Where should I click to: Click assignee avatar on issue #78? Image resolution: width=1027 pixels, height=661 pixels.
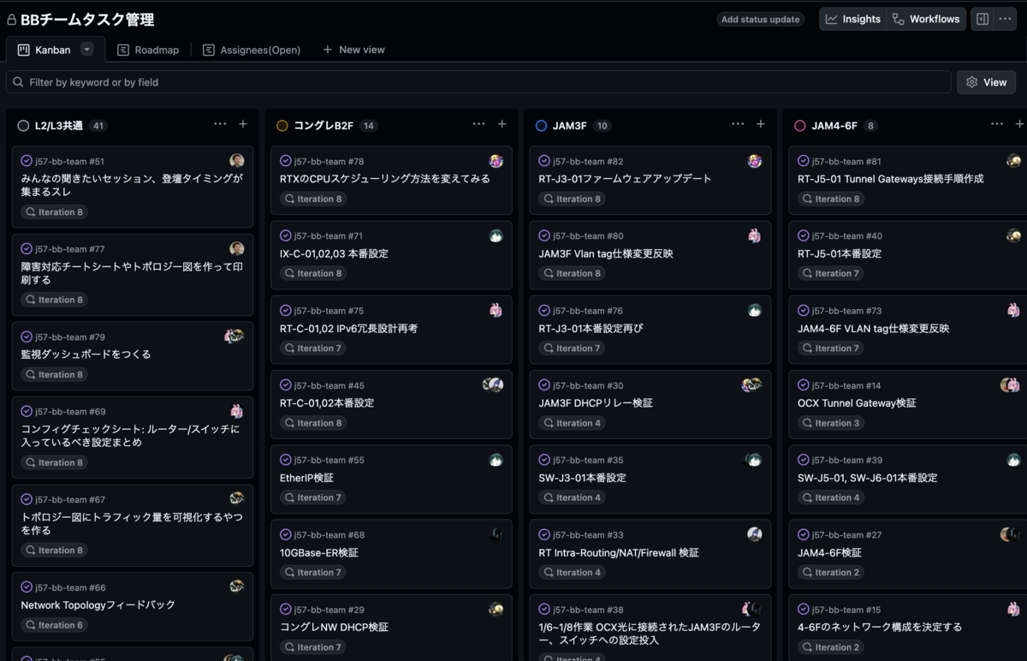point(496,161)
